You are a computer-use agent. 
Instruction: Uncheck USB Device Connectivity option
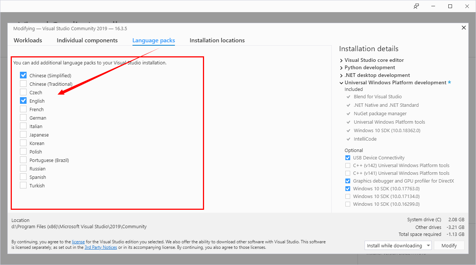pos(348,158)
